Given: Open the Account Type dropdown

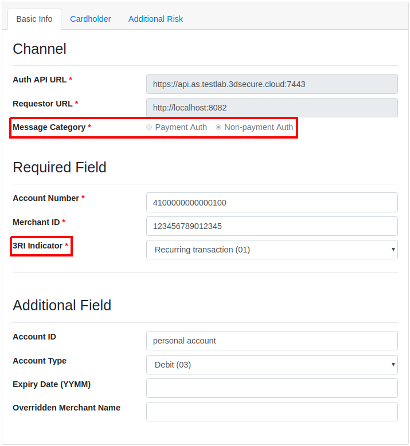Looking at the screenshot, I should [x=272, y=364].
